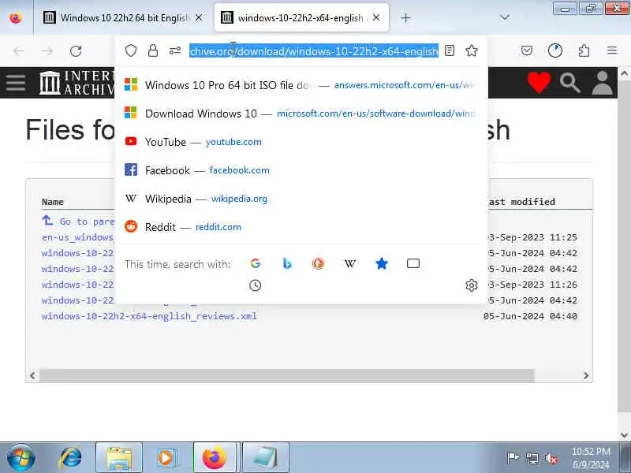Click the user account icon
This screenshot has height=473, width=631.
pyautogui.click(x=602, y=83)
